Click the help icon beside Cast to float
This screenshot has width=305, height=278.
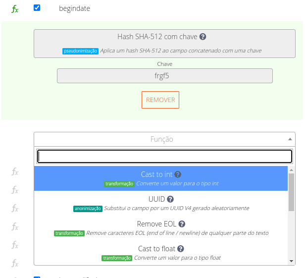(181, 249)
